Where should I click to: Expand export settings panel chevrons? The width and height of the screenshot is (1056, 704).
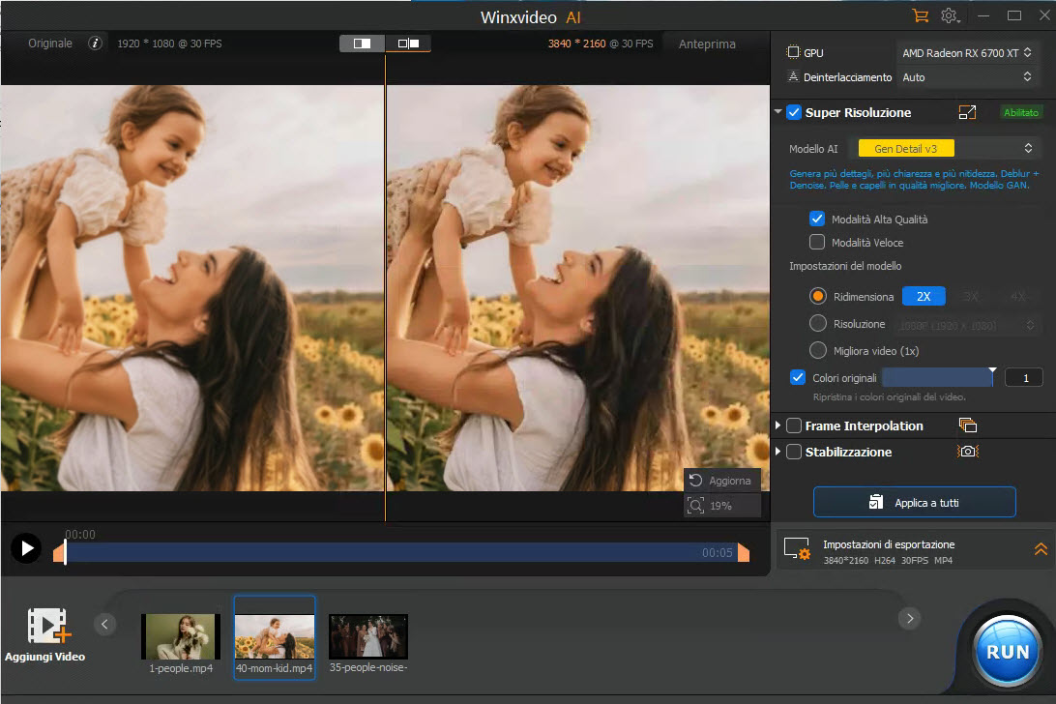pyautogui.click(x=1041, y=549)
